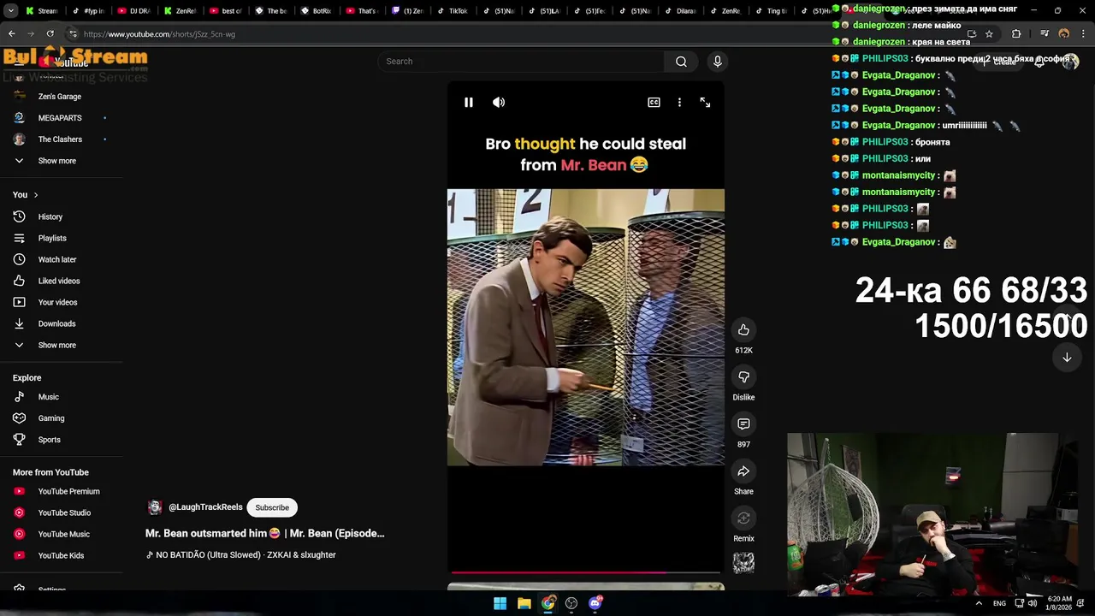Switch to the DJ DR browser tab
This screenshot has width=1095, height=616.
tap(133, 11)
